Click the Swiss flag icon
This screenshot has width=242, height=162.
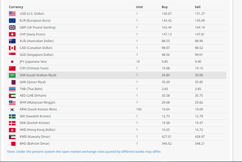12,34
